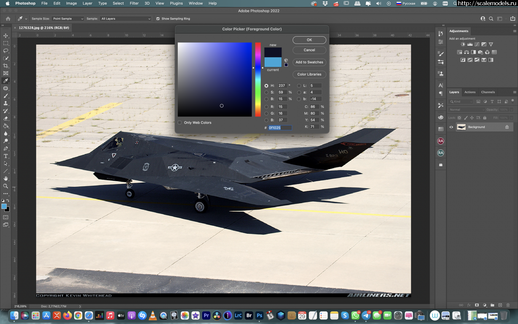Select the Brush tool
This screenshot has width=518, height=324.
pos(6,96)
